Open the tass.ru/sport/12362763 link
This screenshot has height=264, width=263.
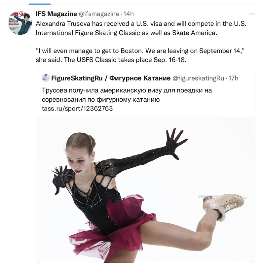point(77,109)
